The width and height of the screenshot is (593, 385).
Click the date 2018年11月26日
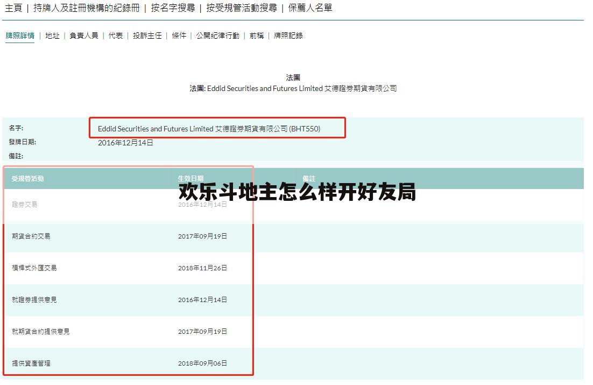(x=203, y=268)
